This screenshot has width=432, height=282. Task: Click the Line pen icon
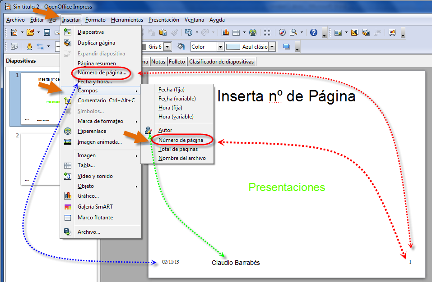point(29,46)
